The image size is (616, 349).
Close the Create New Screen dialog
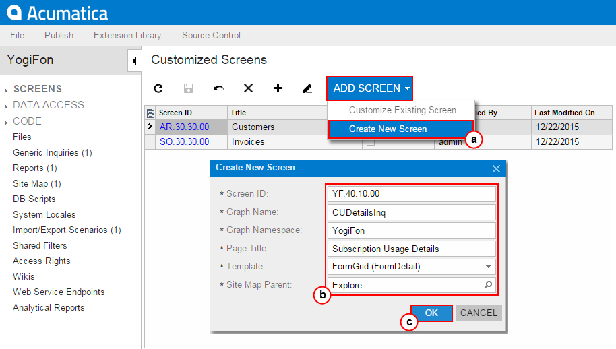(x=496, y=168)
